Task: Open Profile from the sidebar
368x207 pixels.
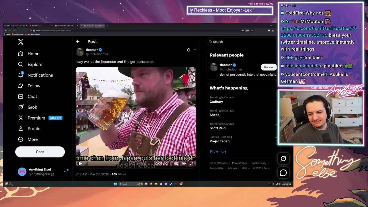Action: (x=29, y=129)
